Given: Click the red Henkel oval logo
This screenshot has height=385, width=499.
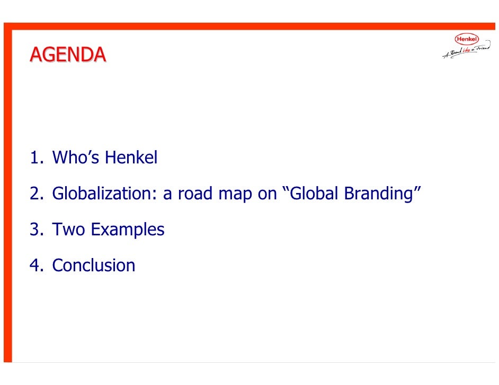Looking at the screenshot, I should point(467,39).
